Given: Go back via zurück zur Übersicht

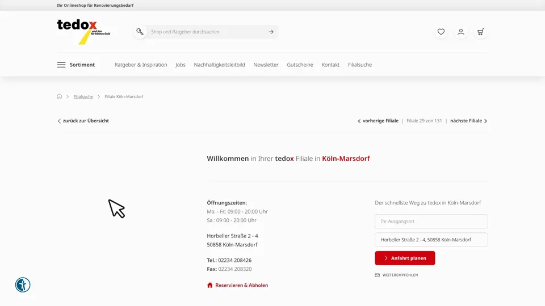Looking at the screenshot, I should pos(83,121).
